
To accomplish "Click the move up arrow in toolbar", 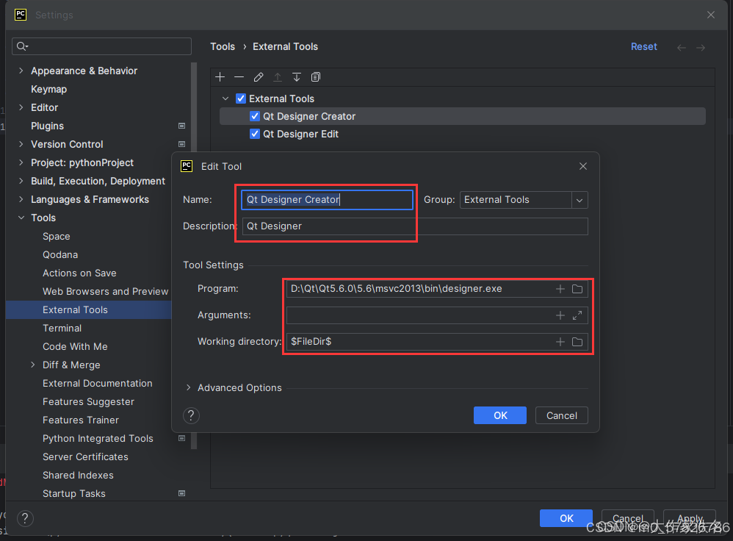I will 278,77.
